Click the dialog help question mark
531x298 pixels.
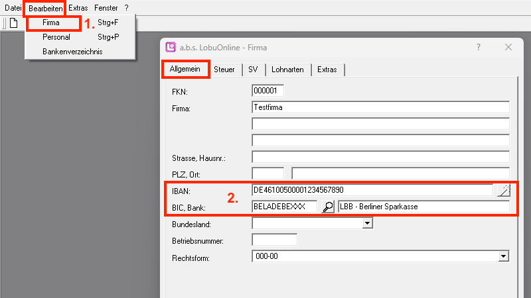click(479, 48)
